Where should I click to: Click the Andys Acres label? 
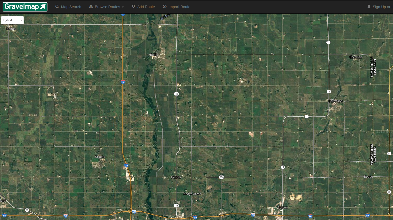pos(192,194)
